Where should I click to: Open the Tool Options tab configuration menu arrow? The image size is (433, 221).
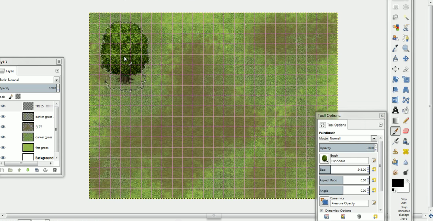pos(380,125)
